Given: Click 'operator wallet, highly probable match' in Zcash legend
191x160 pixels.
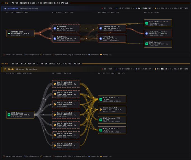Looking at the screenshot, I should [x=70, y=156].
